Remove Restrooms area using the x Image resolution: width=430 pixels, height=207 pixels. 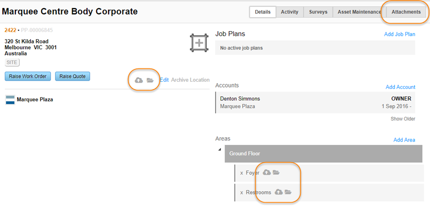(242, 193)
